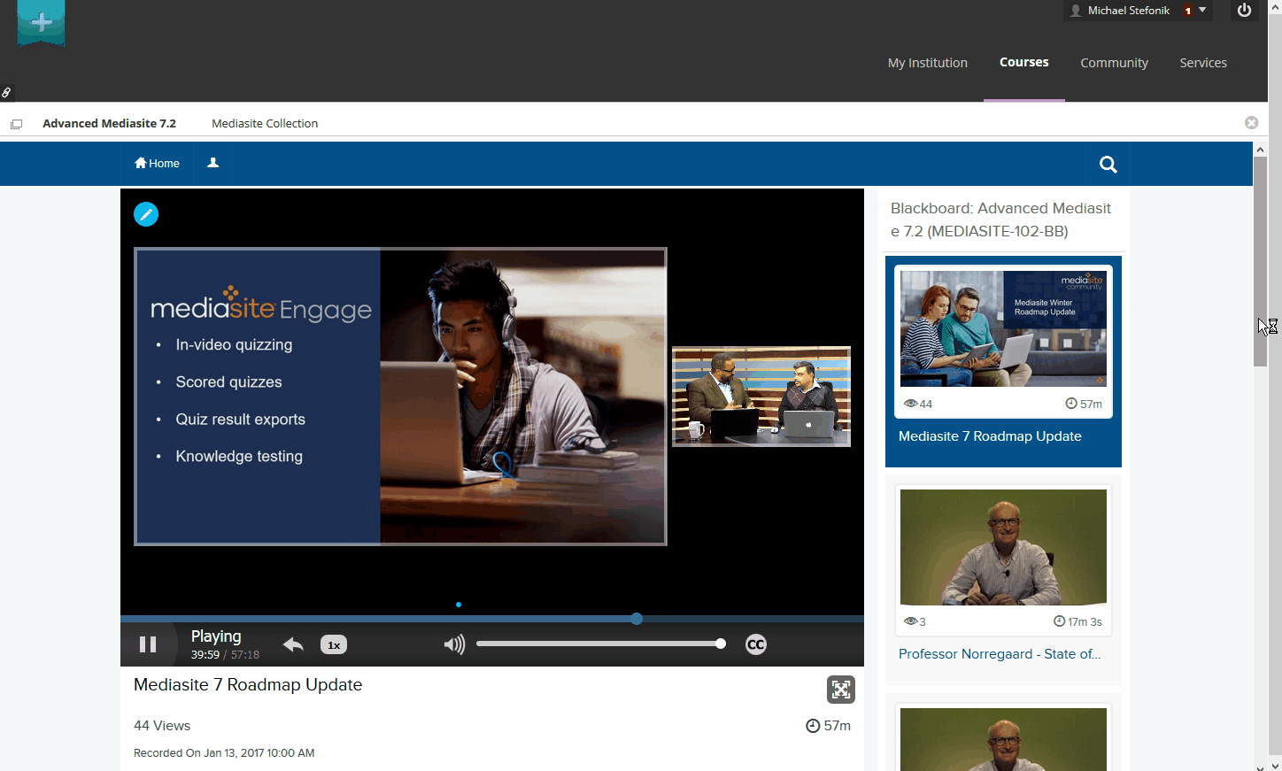1282x771 pixels.
Task: Click the 44 Views text
Action: click(x=162, y=726)
